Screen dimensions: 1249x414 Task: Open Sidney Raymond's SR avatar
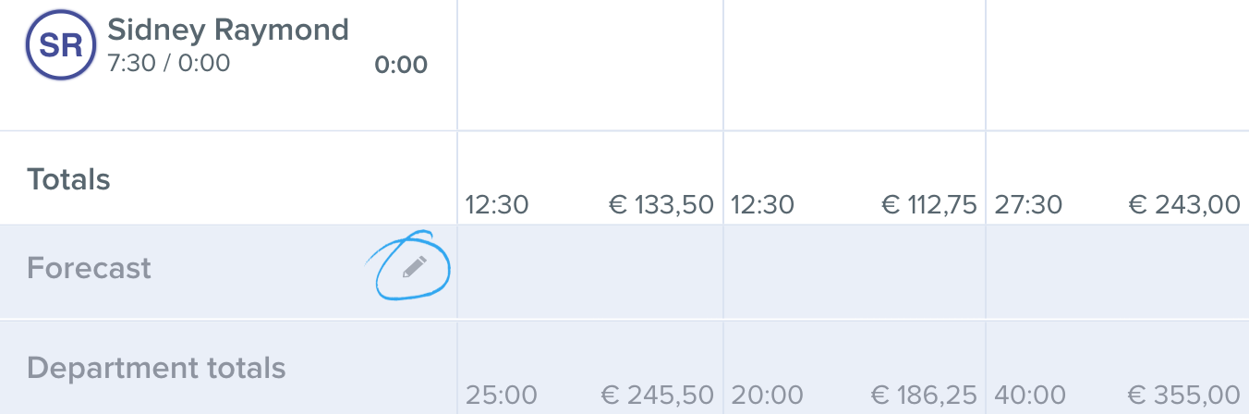pyautogui.click(x=62, y=44)
